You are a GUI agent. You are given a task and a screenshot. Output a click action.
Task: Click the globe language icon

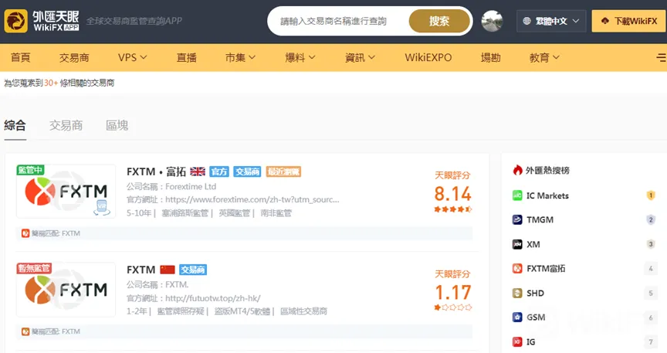click(x=526, y=21)
